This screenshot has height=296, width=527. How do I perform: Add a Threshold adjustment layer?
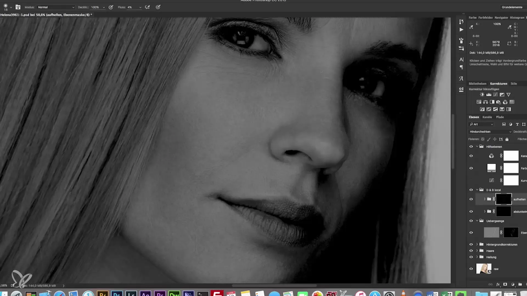coord(495,109)
